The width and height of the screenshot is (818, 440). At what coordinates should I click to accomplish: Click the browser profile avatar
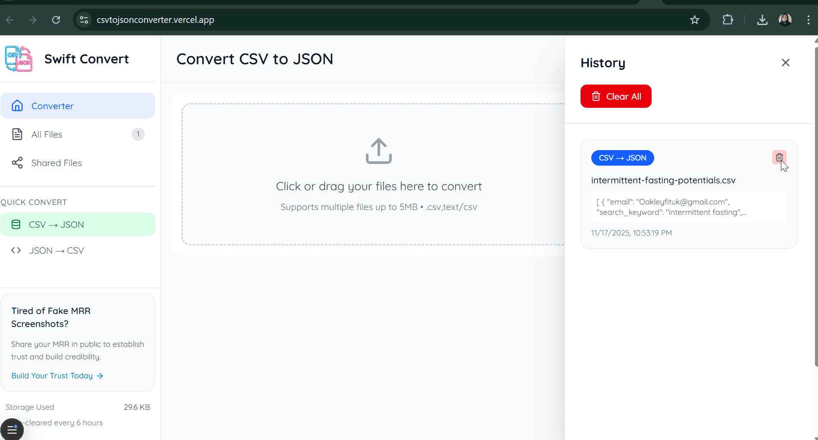coord(785,20)
